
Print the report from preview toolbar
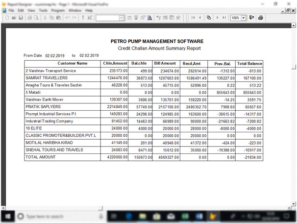(x=261, y=18)
